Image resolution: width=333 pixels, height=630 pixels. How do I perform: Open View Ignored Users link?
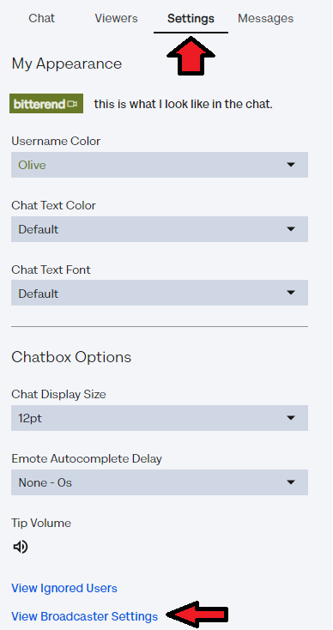(64, 588)
